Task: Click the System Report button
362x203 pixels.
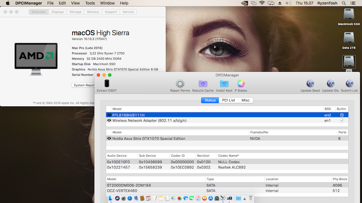Action: coord(83,85)
